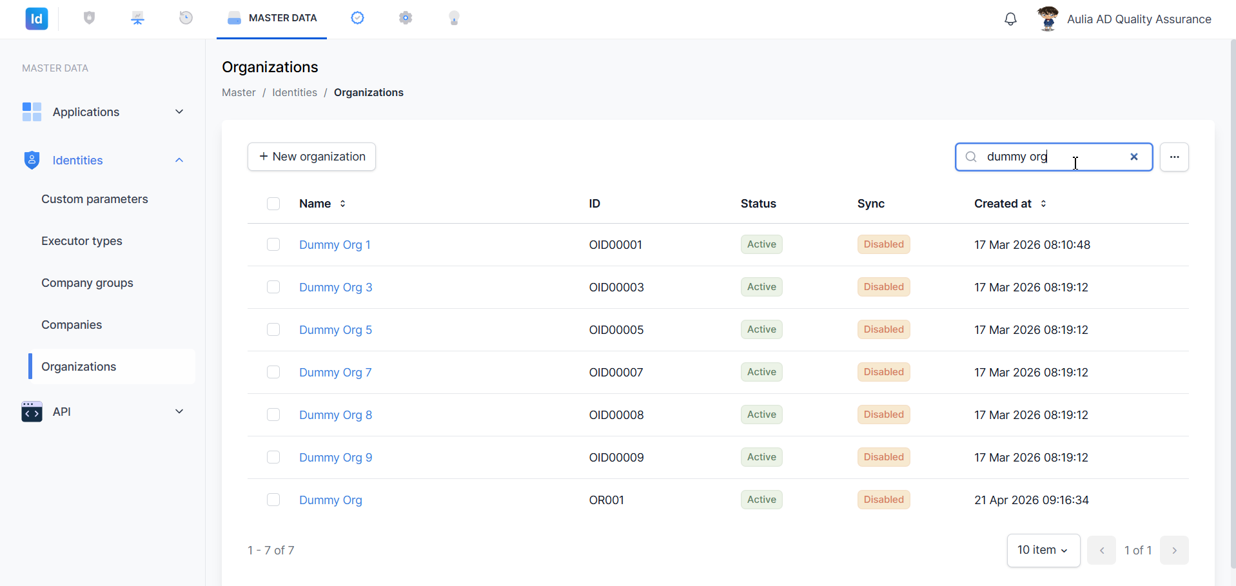Image resolution: width=1236 pixels, height=586 pixels.
Task: Go to Identities breadcrumb
Action: pyautogui.click(x=295, y=92)
